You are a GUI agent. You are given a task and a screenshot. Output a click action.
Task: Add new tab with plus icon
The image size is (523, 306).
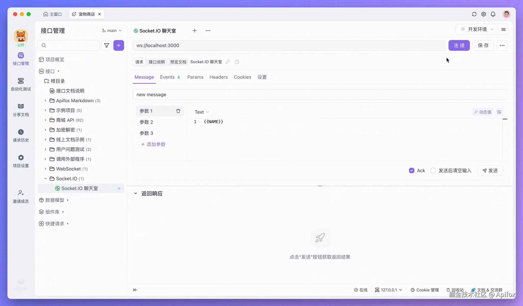195,31
